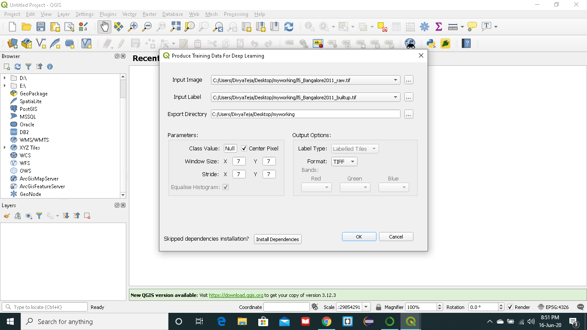Open the Input Image dropdown
The image size is (587, 330).
[395, 80]
